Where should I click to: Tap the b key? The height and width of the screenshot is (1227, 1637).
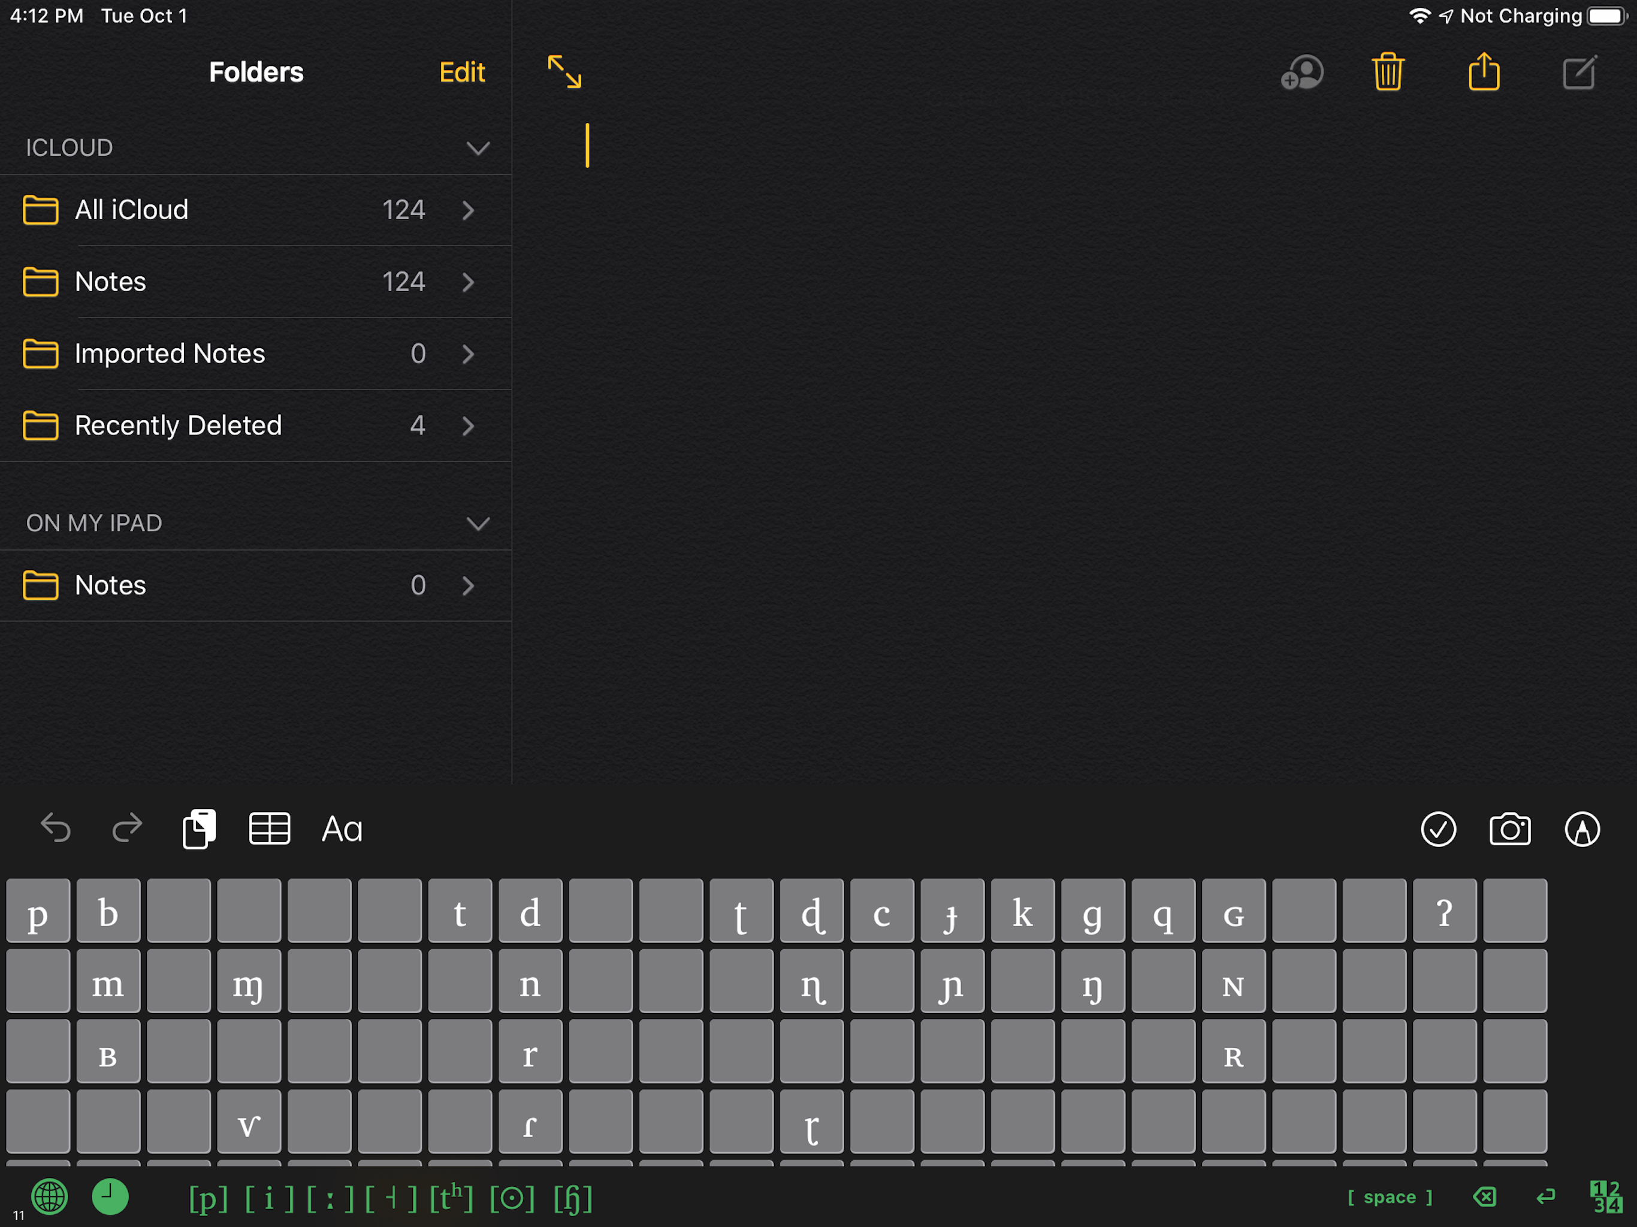click(108, 911)
